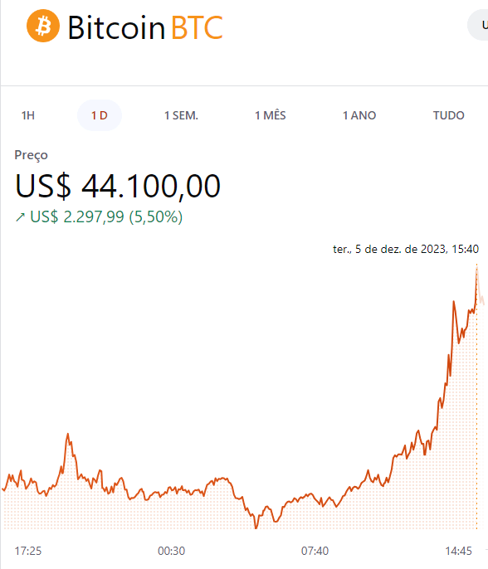Show the TUDO all-time chart

449,115
